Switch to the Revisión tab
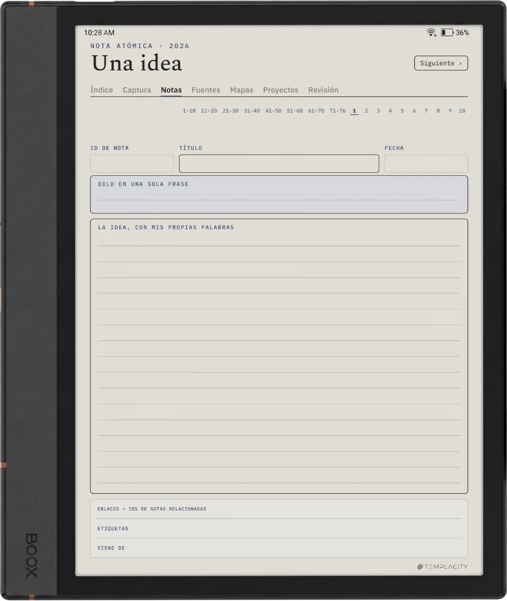 click(323, 90)
